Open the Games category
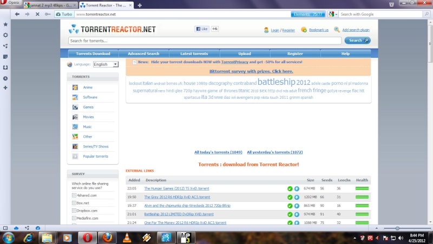The width and height of the screenshot is (433, 244). pos(88,107)
